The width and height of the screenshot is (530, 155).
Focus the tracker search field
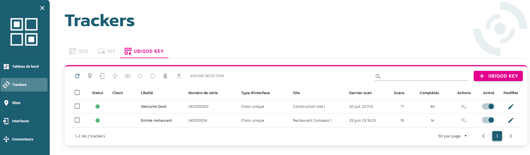[425, 76]
